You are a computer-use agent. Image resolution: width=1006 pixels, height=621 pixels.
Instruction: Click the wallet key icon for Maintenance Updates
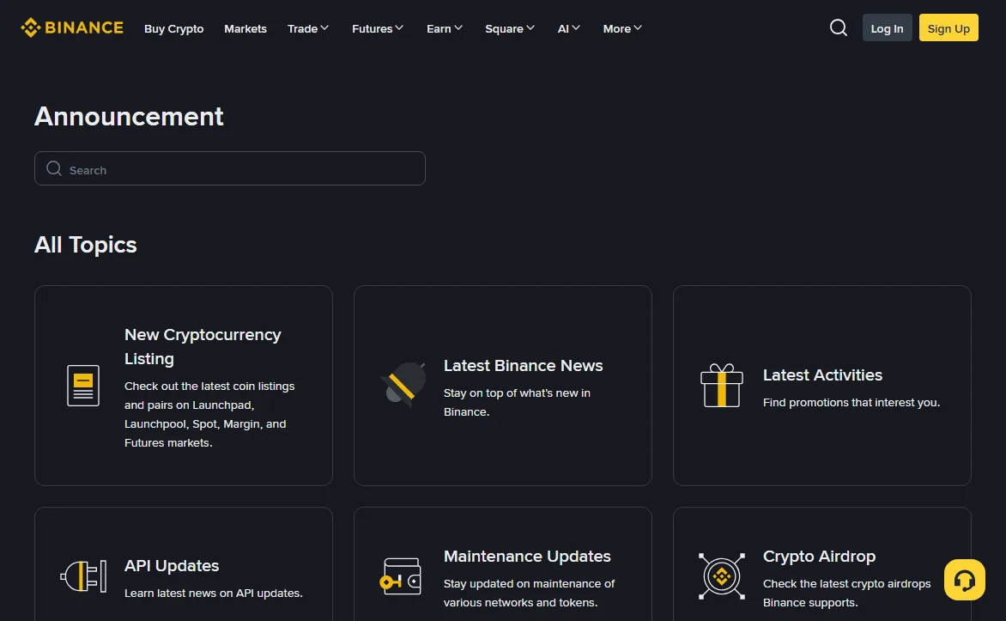coord(400,576)
